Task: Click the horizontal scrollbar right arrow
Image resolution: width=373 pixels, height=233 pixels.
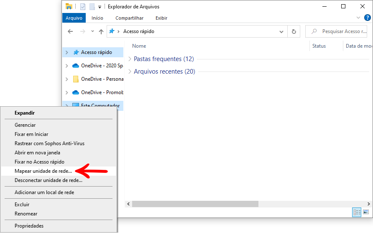Action: 368,204
